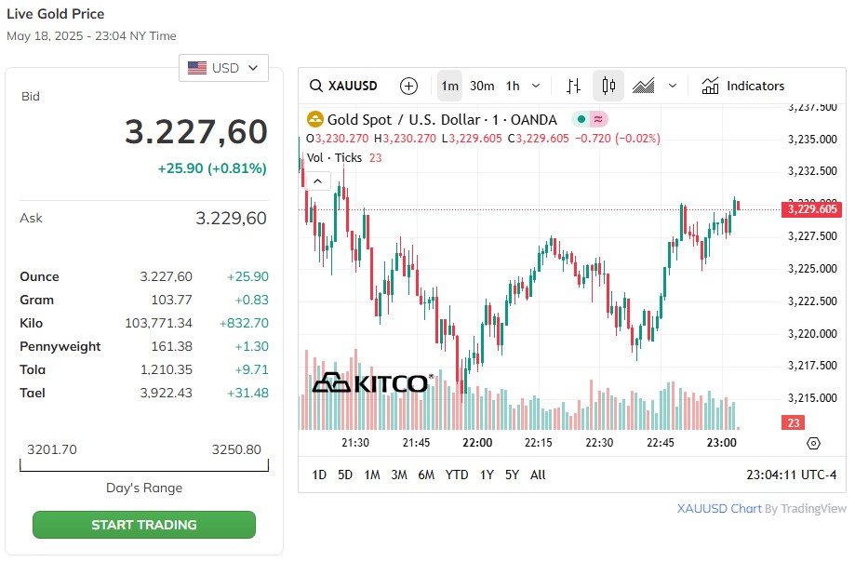This screenshot has width=855, height=562.
Task: Open timezone menu showing 23:04:11 UTC-4
Action: tap(791, 475)
